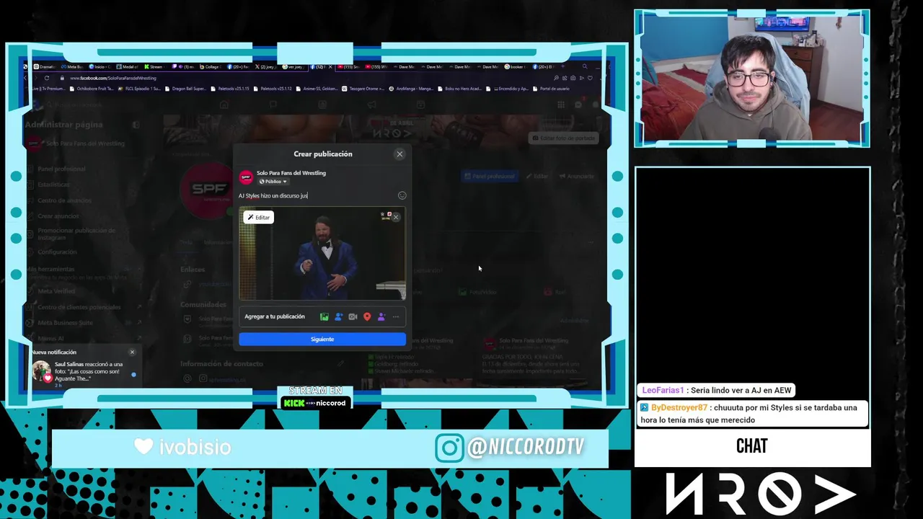Open Centro de anuncios in the sidebar
Viewport: 923px width, 519px height.
[x=65, y=200]
